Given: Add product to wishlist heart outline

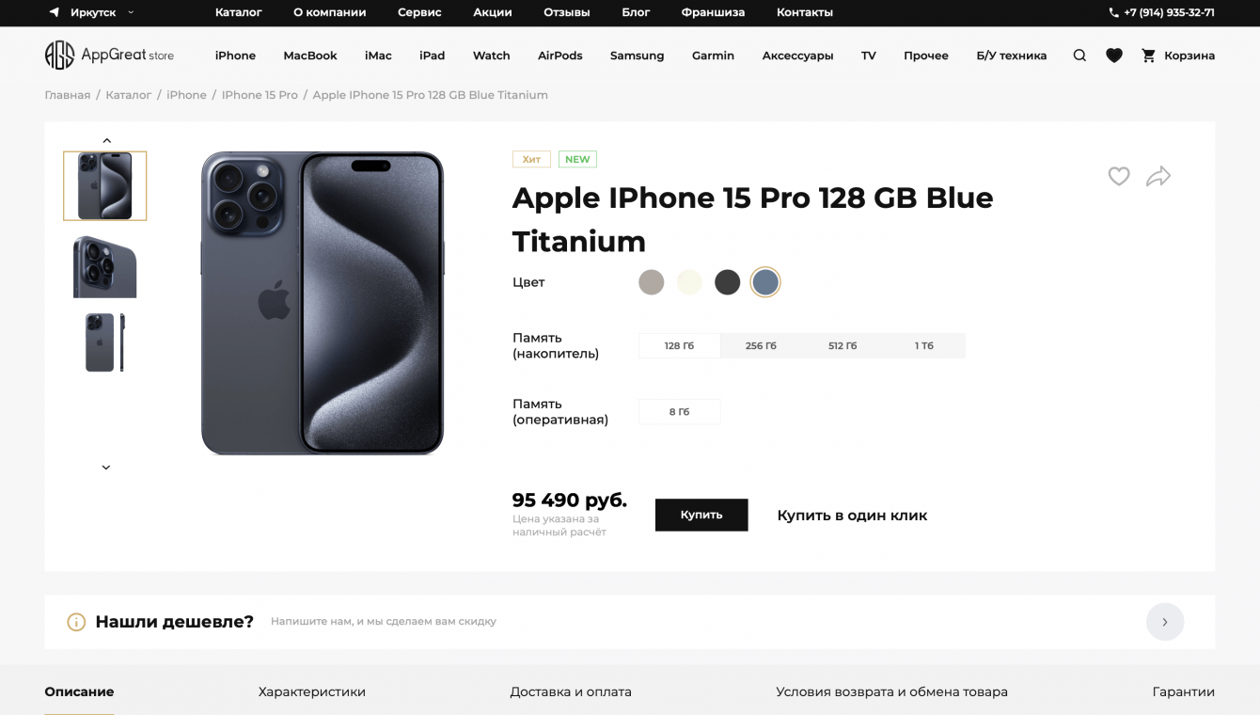Looking at the screenshot, I should pos(1119,176).
